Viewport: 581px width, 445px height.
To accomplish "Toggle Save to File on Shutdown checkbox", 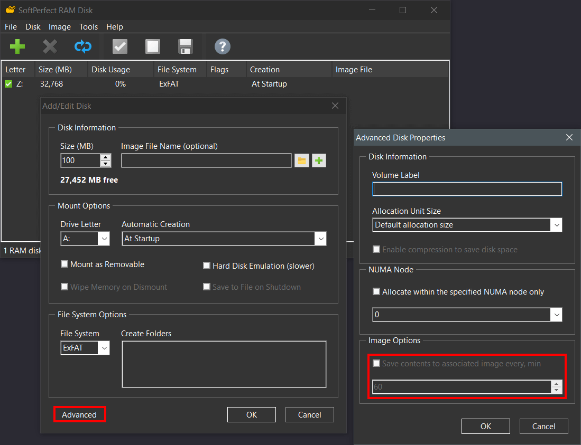I will pyautogui.click(x=207, y=287).
